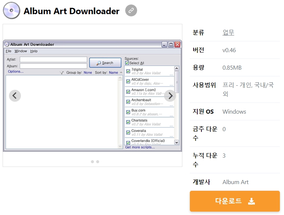The width and height of the screenshot is (284, 215).
Task: Click sources list scroll up arrow
Action: (177, 69)
